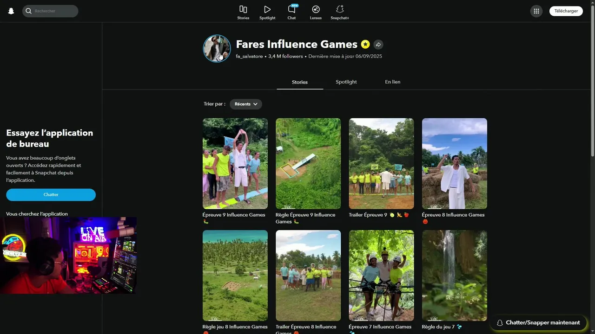Open Trailer Épreuve 9 story thumbnail
The height and width of the screenshot is (334, 595).
[381, 163]
